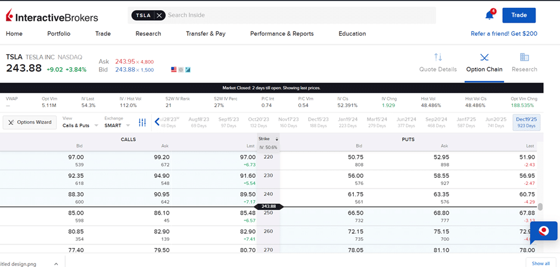Click call last 85.48 at strike 250
This screenshot has width=560, height=267.
pos(248,213)
